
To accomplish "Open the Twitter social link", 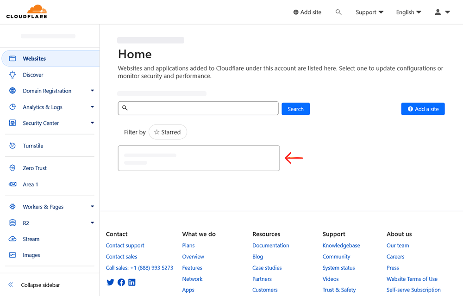I will (x=110, y=282).
